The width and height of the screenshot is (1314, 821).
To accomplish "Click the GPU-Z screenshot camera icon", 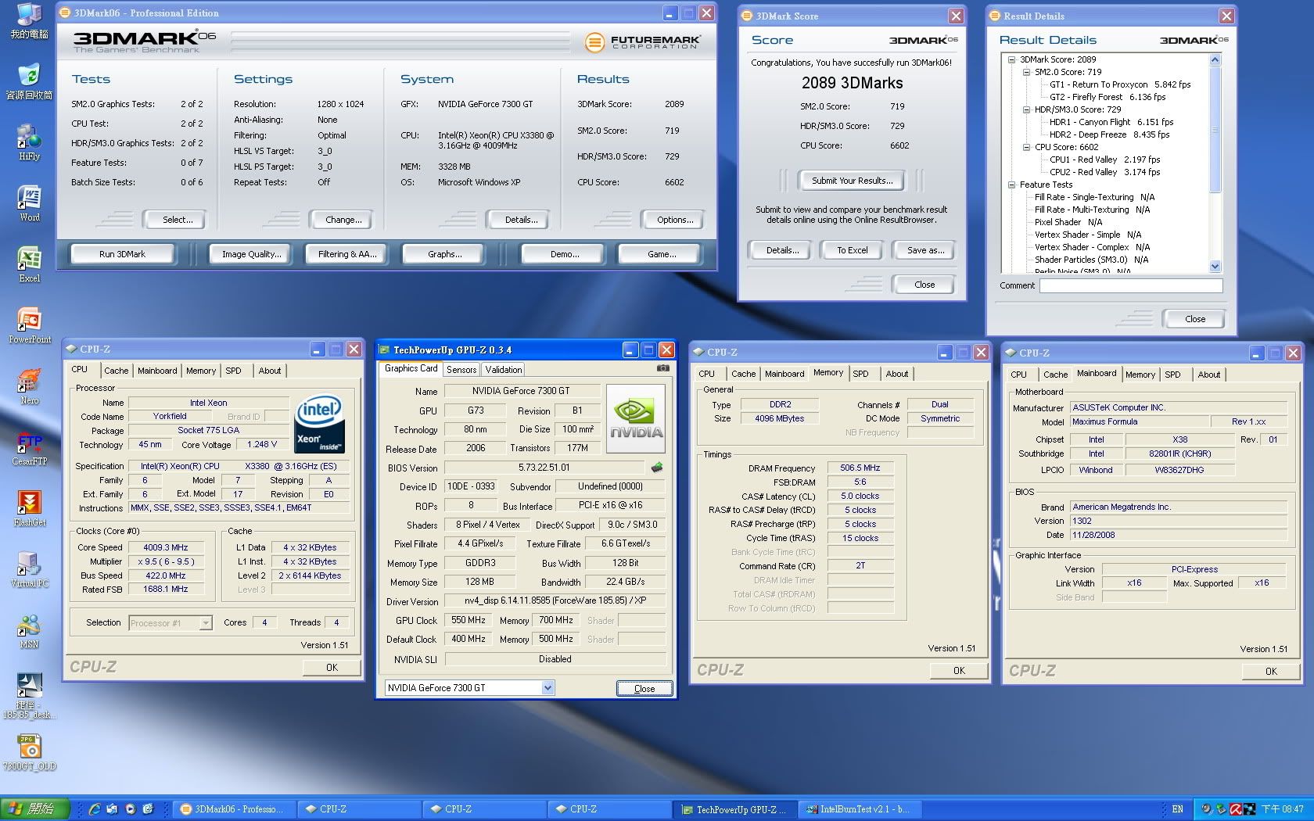I will click(x=662, y=368).
